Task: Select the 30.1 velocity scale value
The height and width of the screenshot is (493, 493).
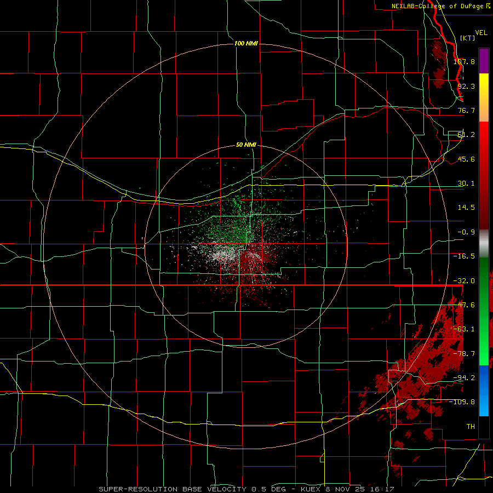Action: click(466, 184)
